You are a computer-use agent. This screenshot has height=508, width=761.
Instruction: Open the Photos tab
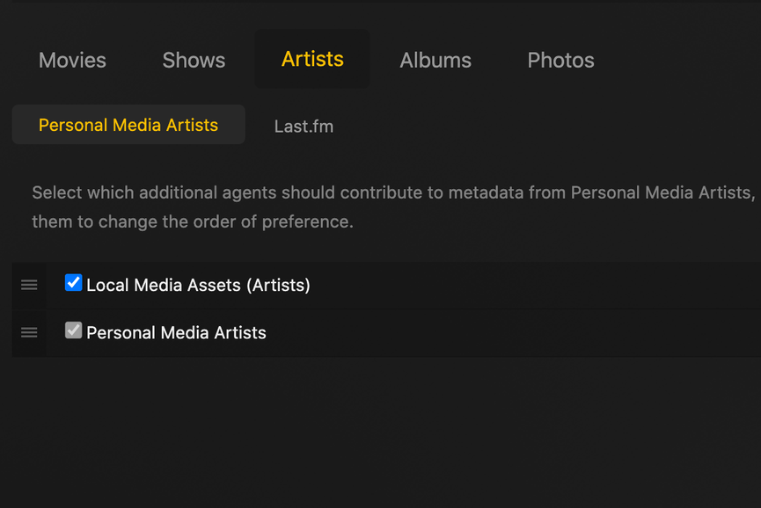[x=560, y=60]
